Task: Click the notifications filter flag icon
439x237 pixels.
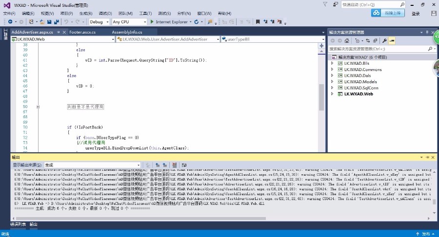Action: pos(325,4)
